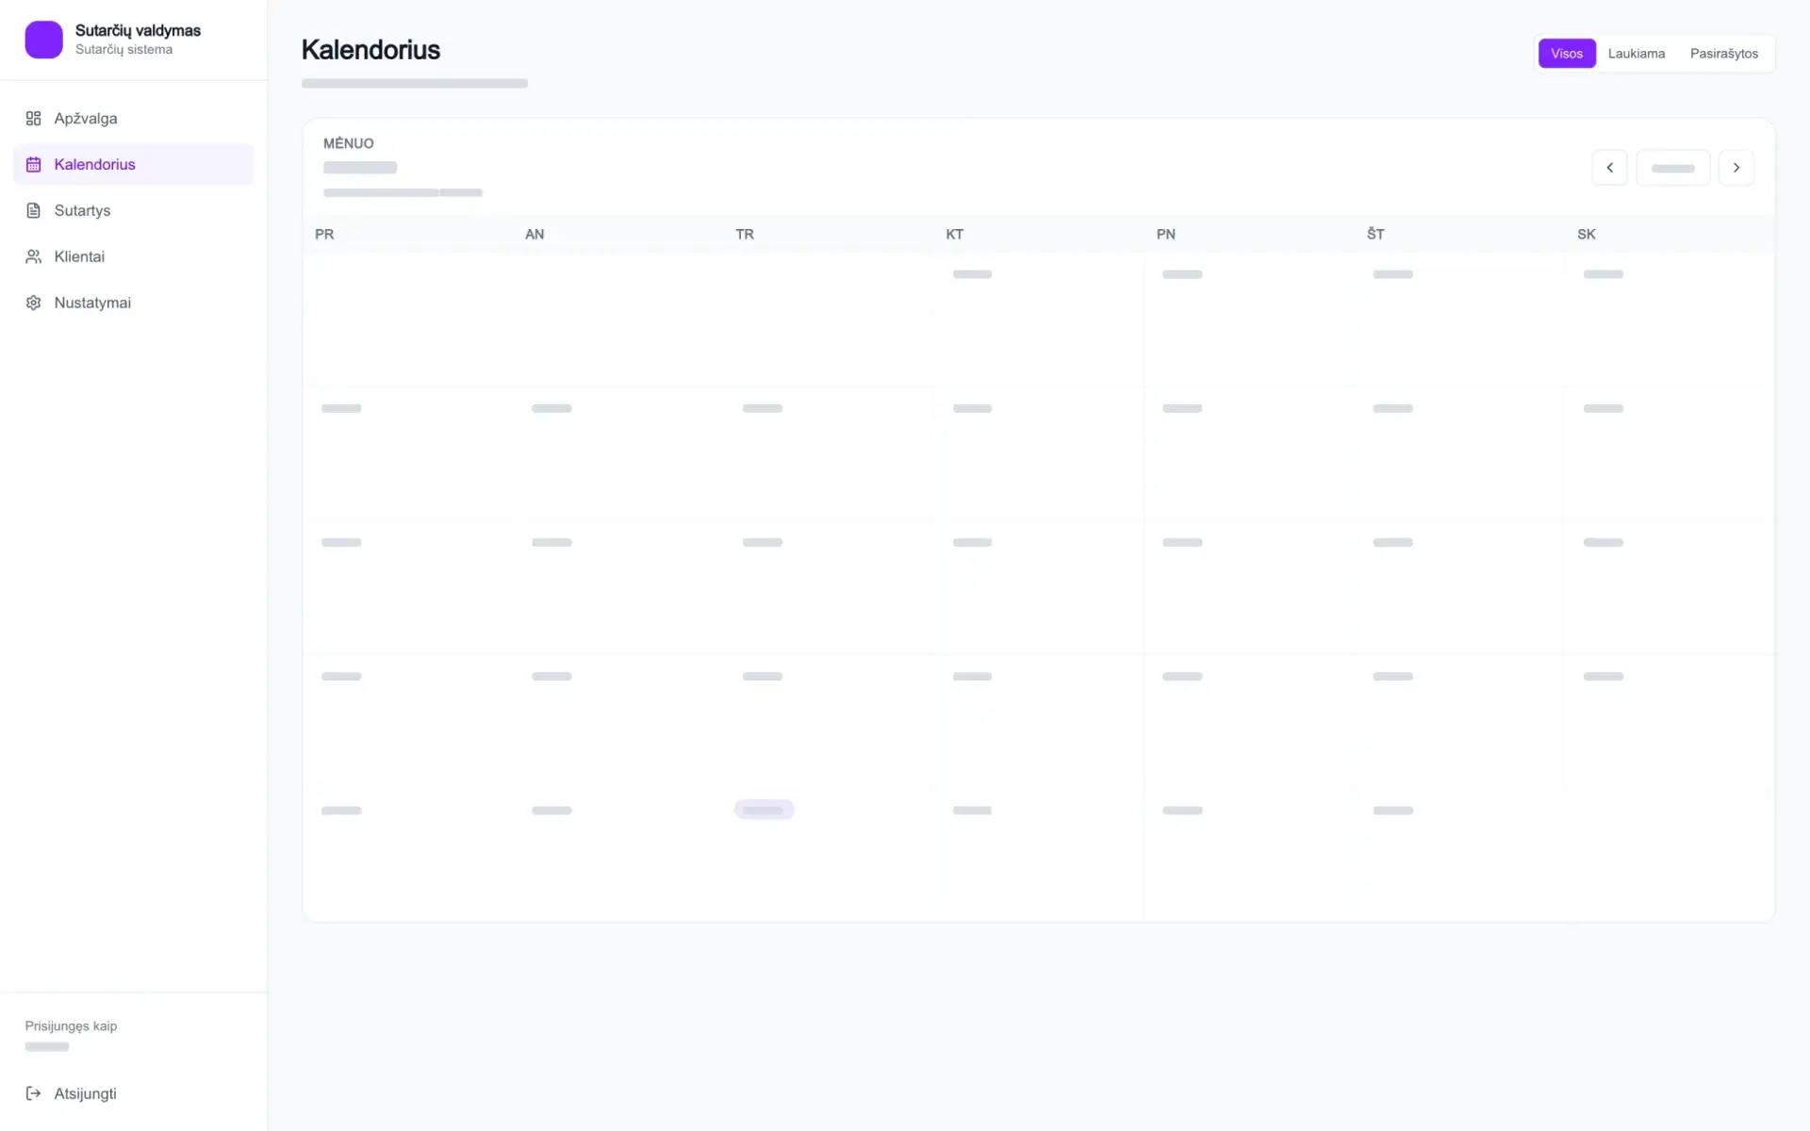Open Klientai in the sidebar
This screenshot has width=1810, height=1131.
pyautogui.click(x=133, y=256)
